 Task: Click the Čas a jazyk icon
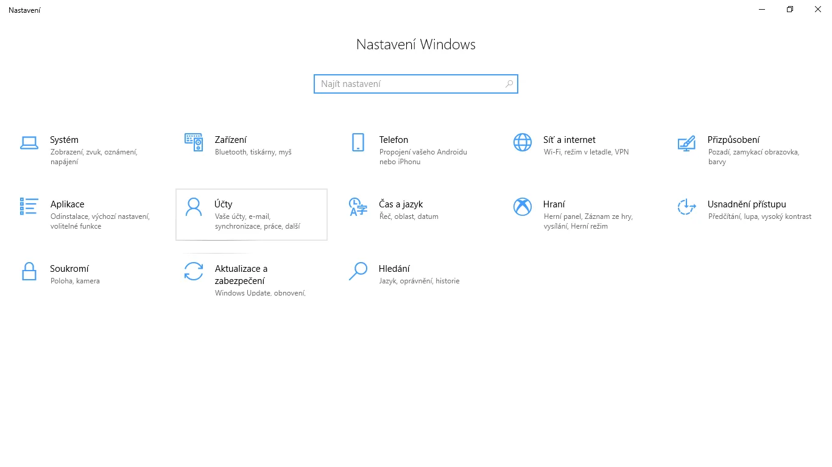(358, 207)
